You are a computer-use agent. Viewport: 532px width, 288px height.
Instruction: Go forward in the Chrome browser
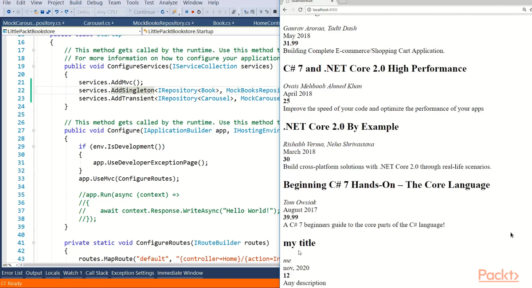coord(292,9)
